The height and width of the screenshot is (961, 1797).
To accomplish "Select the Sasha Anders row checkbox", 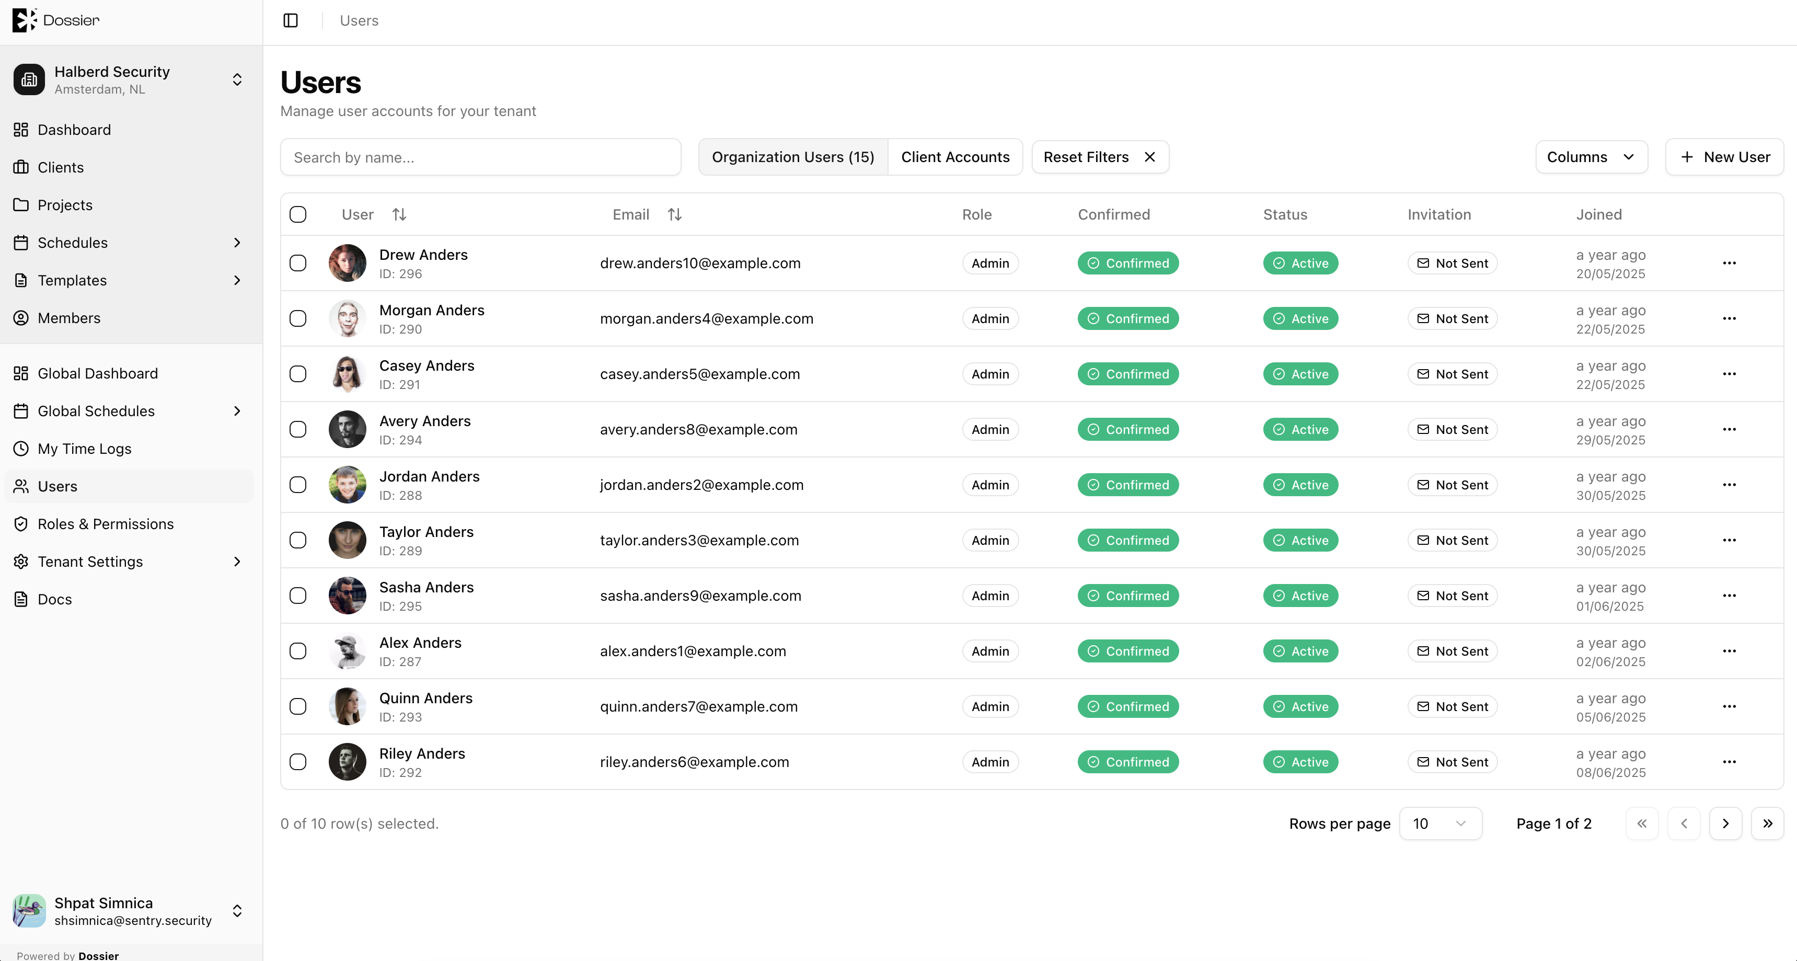I will pos(298,596).
